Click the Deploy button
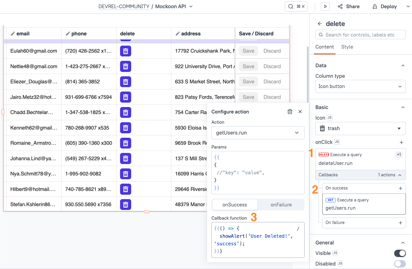This screenshot has width=412, height=269. [x=384, y=6]
